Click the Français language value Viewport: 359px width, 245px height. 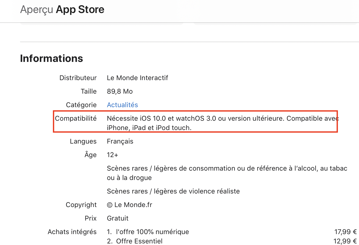click(x=120, y=141)
